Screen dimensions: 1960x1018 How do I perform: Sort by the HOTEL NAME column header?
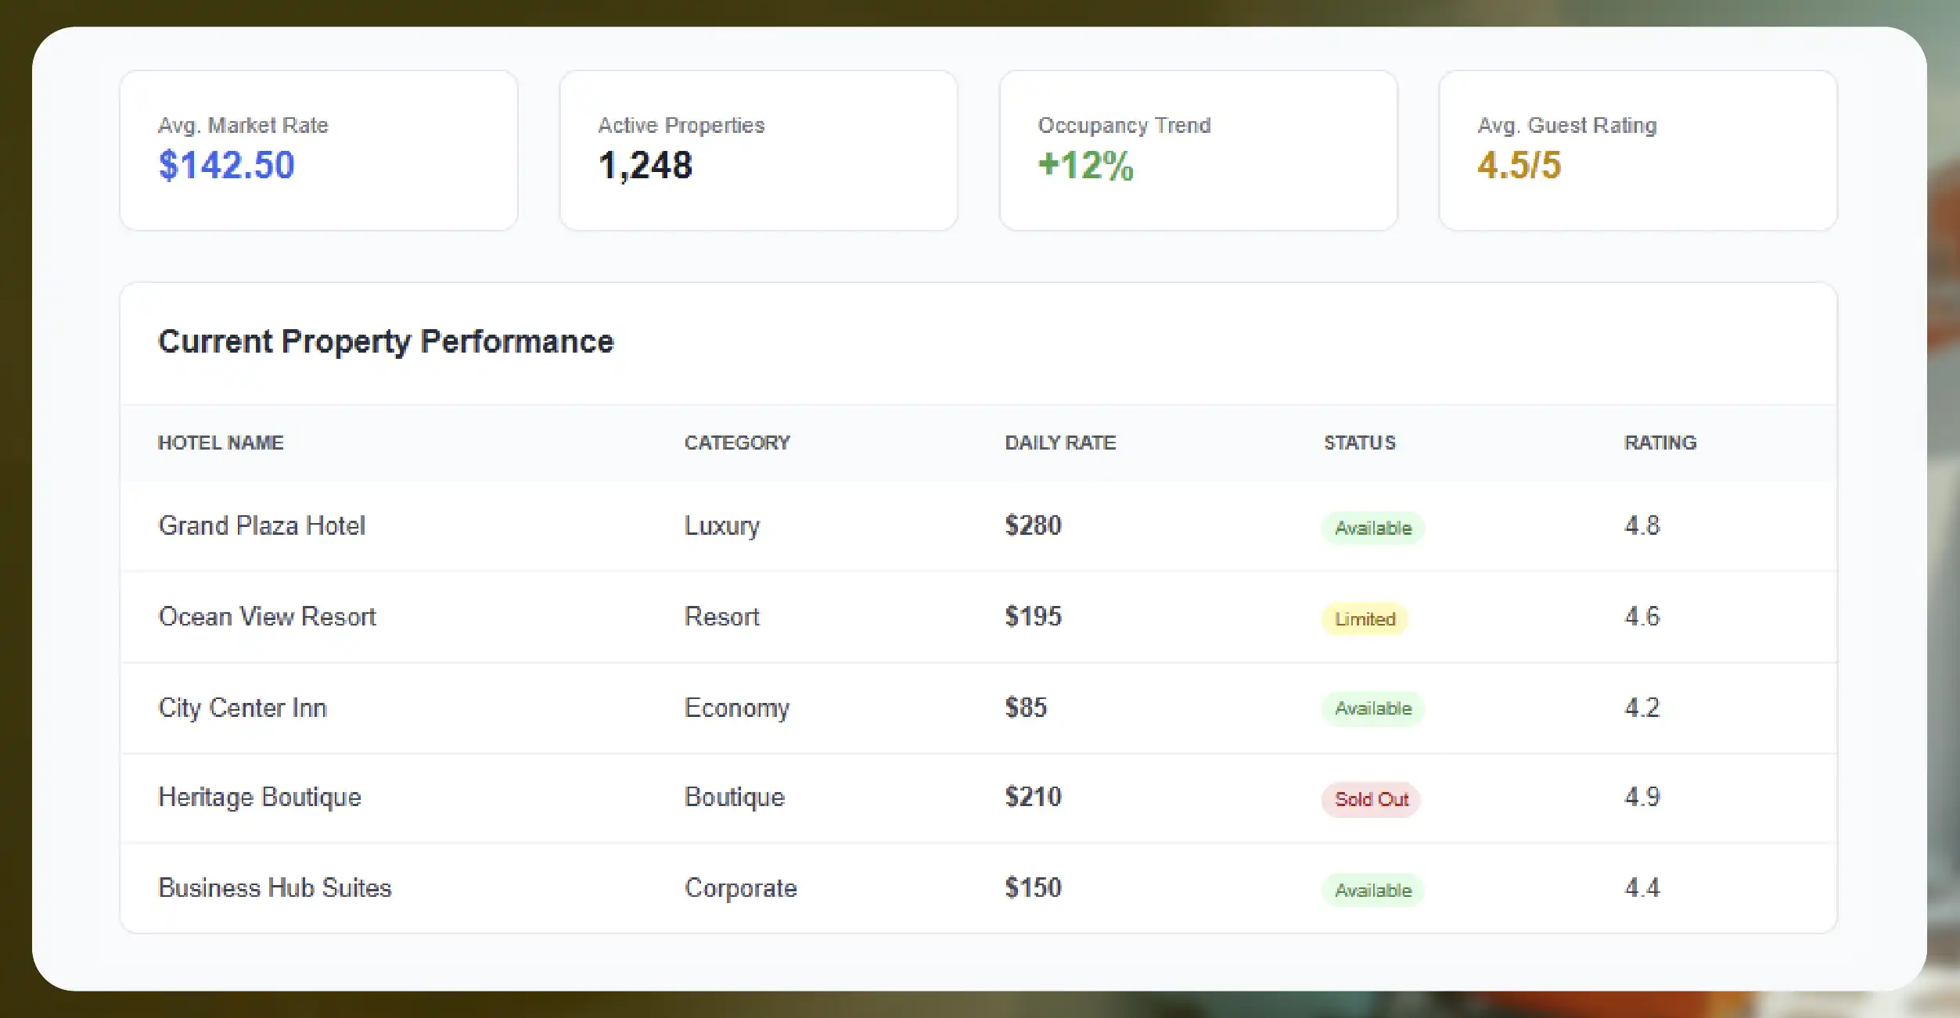[x=221, y=443]
